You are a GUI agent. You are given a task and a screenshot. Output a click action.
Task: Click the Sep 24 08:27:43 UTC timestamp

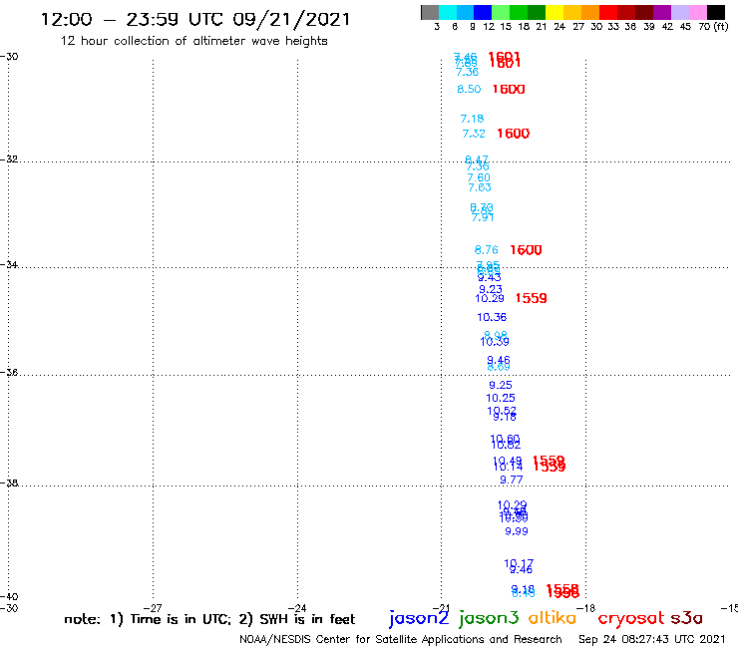[652, 639]
